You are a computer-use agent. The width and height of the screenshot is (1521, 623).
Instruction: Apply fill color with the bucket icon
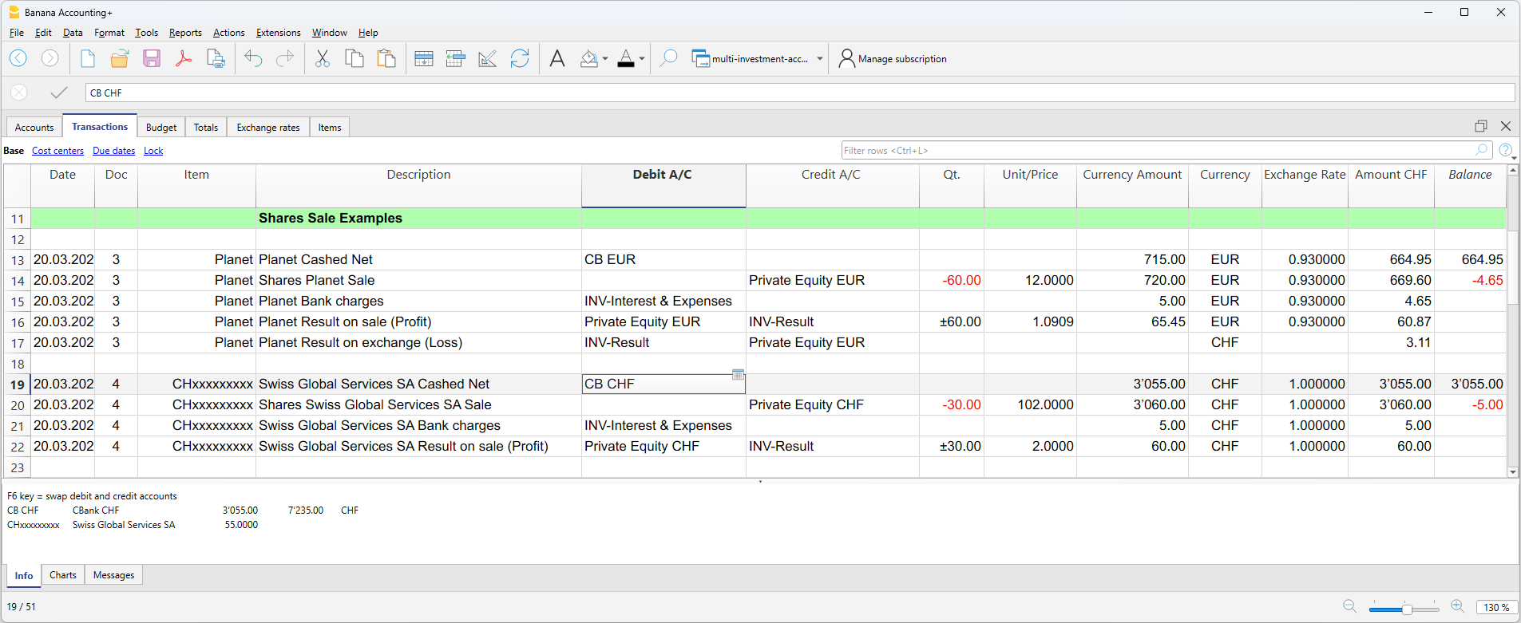(589, 58)
